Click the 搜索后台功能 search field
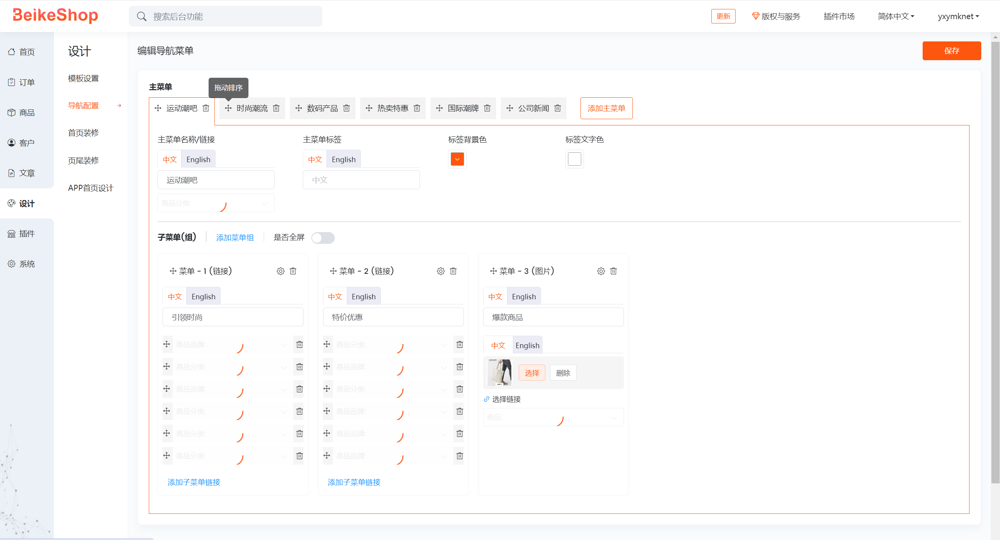 226,16
